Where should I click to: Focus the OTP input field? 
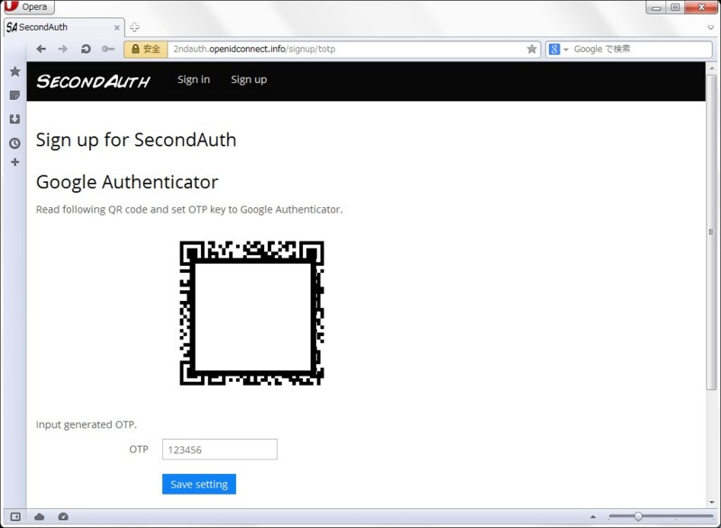[x=220, y=450]
